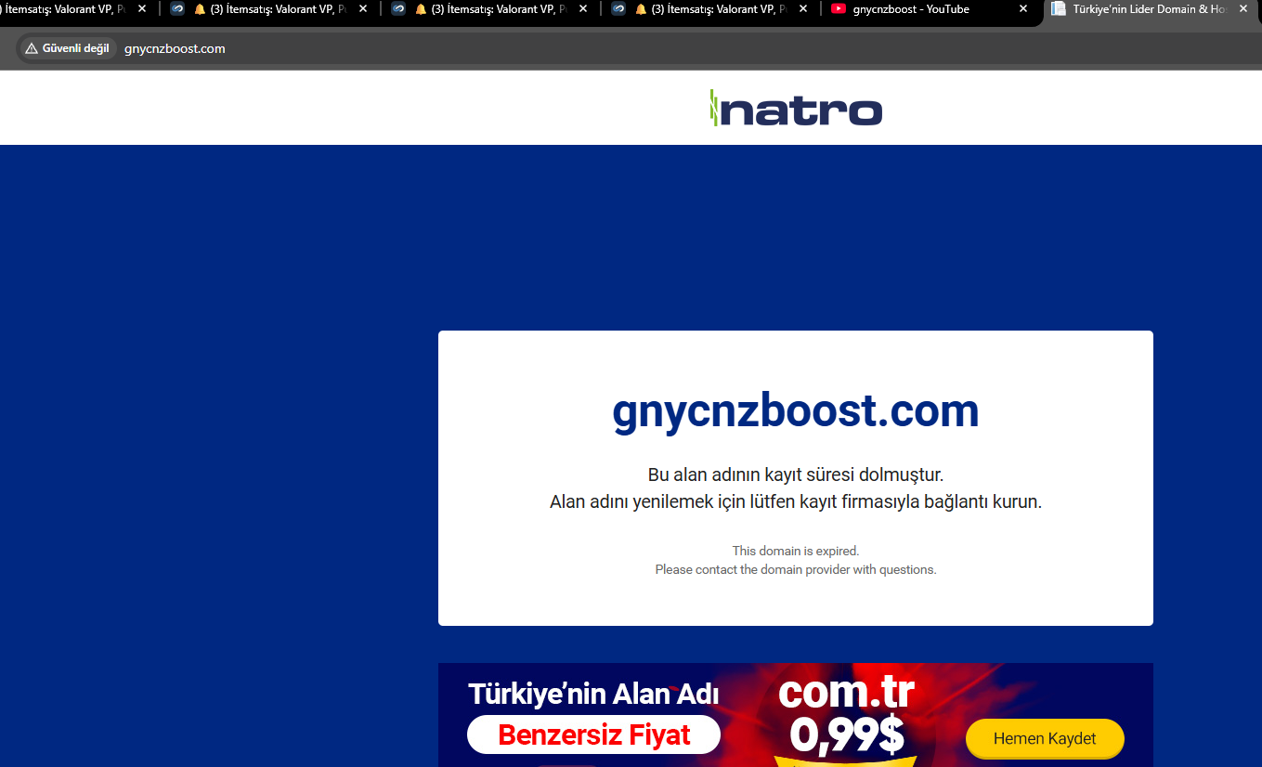The height and width of the screenshot is (767, 1262).
Task: Click the Natro logo in the header
Action: click(x=796, y=109)
